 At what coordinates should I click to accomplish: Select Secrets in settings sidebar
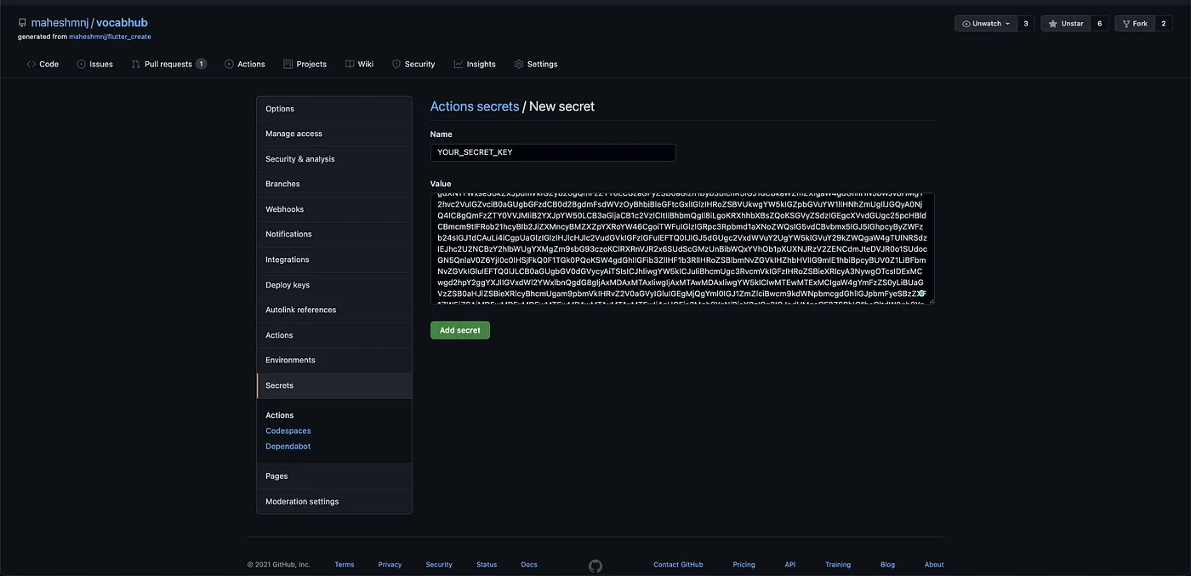point(334,385)
